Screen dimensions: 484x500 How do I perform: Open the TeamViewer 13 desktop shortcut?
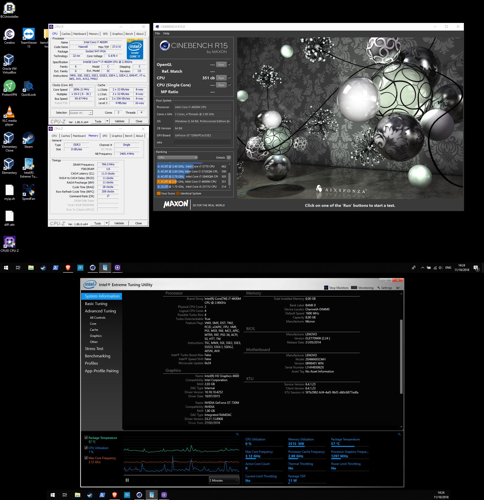point(28,38)
